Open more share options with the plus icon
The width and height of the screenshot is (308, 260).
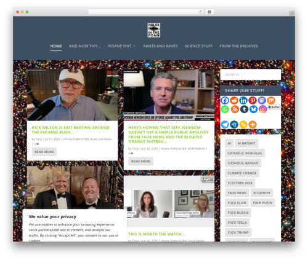coord(253,124)
